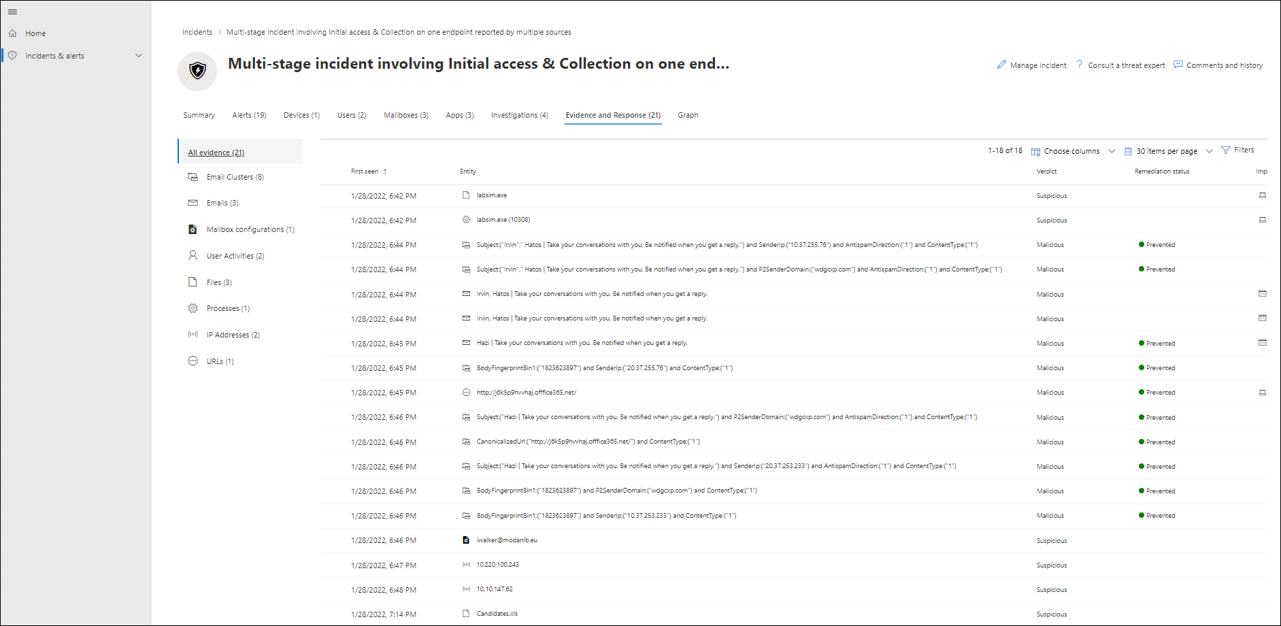This screenshot has width=1281, height=626.
Task: Open the Processes (1) evidence category
Action: point(228,308)
